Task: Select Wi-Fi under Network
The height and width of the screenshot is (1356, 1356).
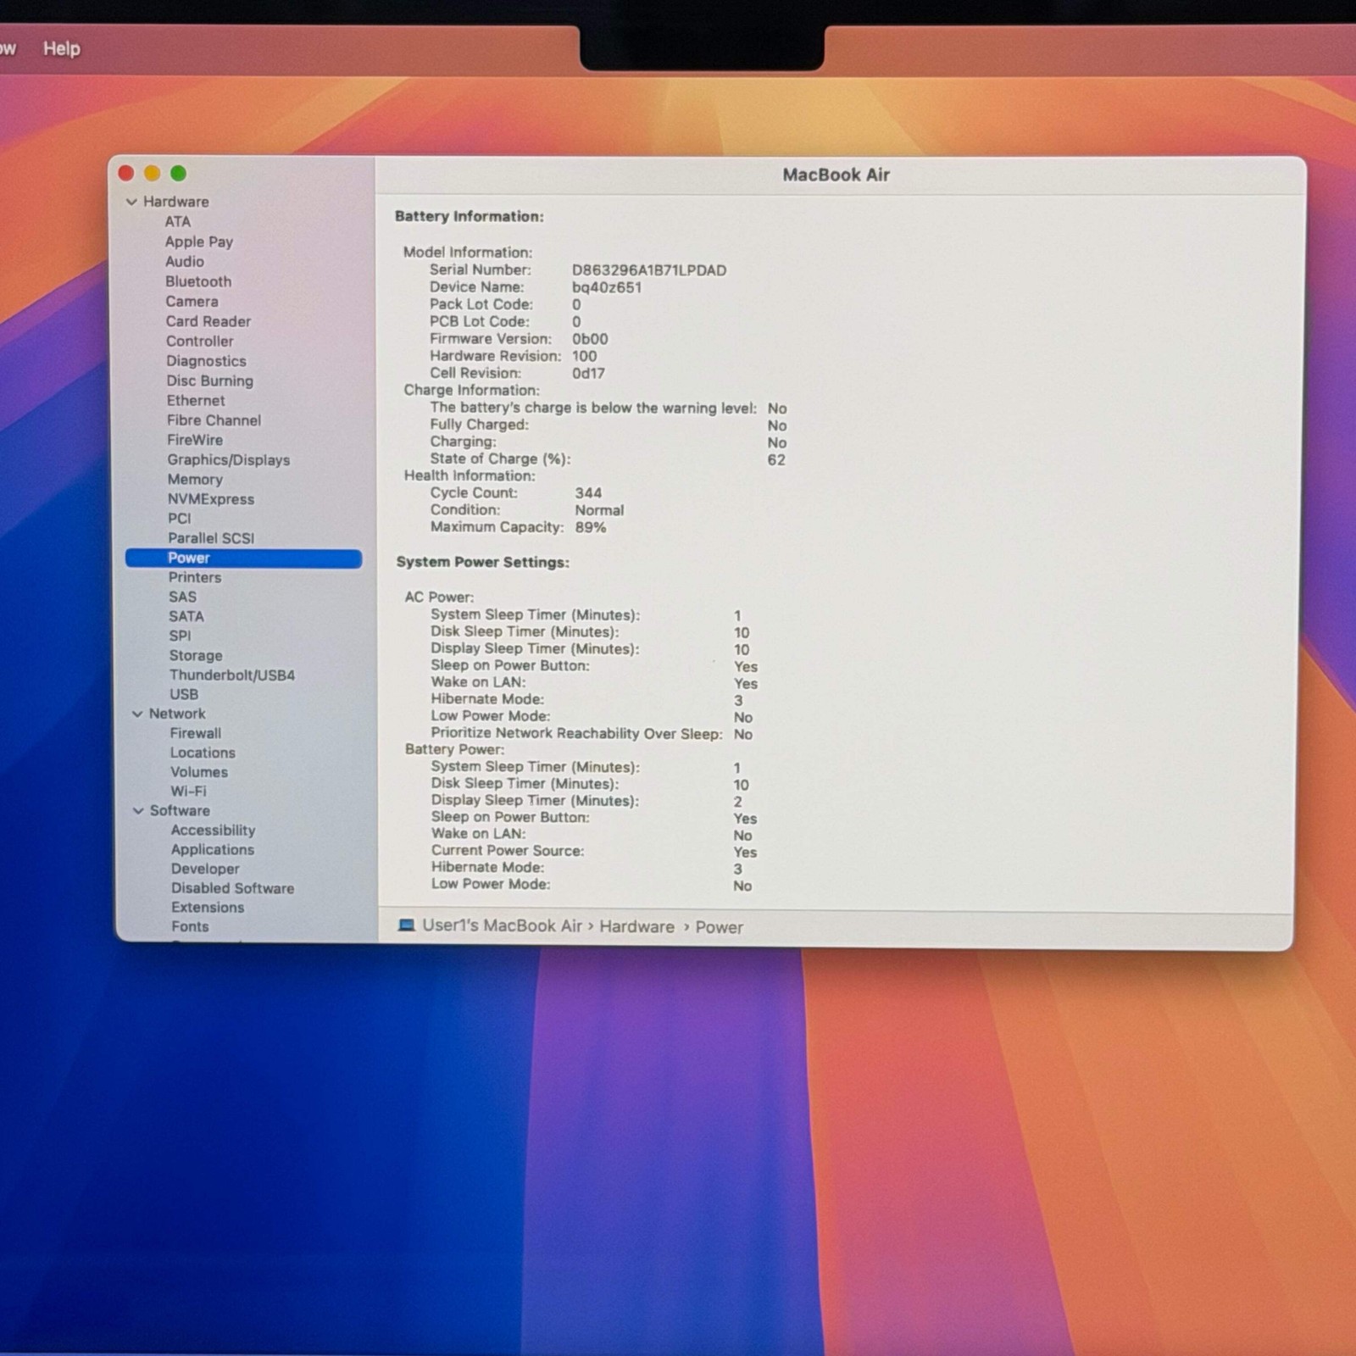Action: tap(188, 792)
